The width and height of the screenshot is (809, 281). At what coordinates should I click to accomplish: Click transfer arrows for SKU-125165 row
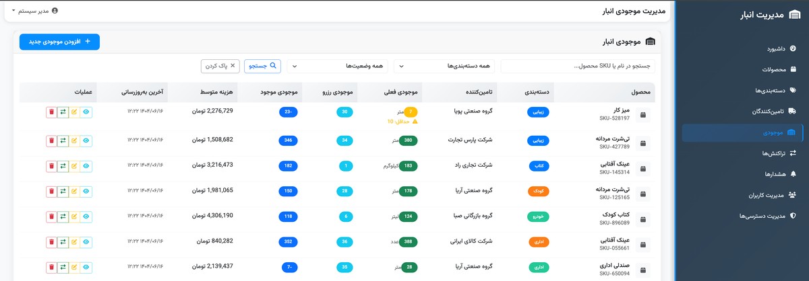tap(63, 191)
